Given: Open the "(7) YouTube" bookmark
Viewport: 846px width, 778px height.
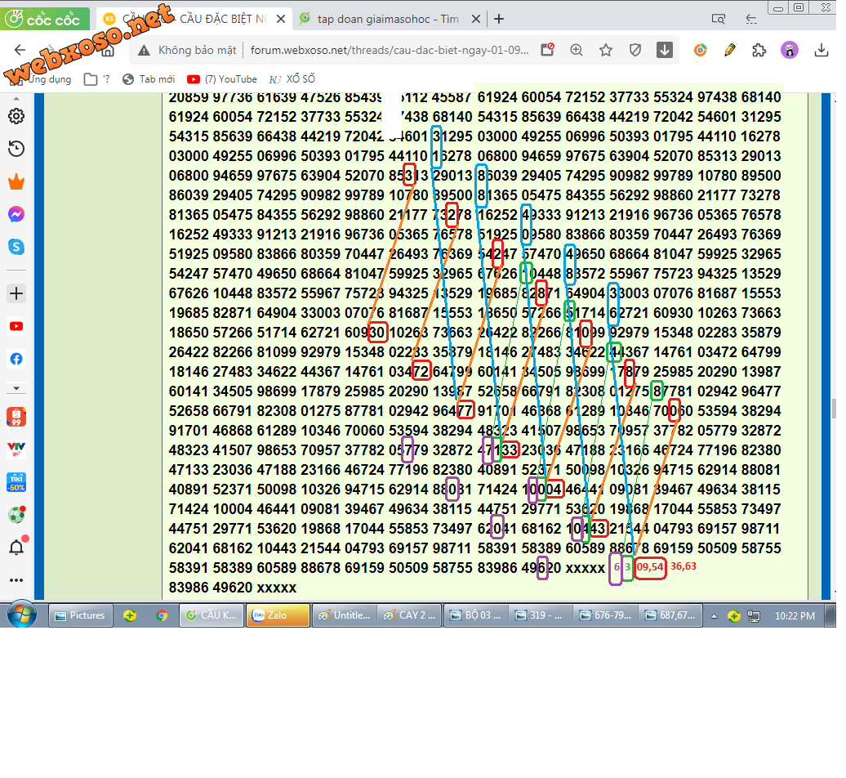Looking at the screenshot, I should (222, 79).
